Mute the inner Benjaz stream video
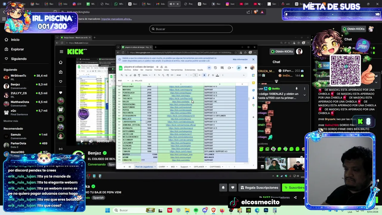Screen dimensions: 382x215 click(91, 141)
